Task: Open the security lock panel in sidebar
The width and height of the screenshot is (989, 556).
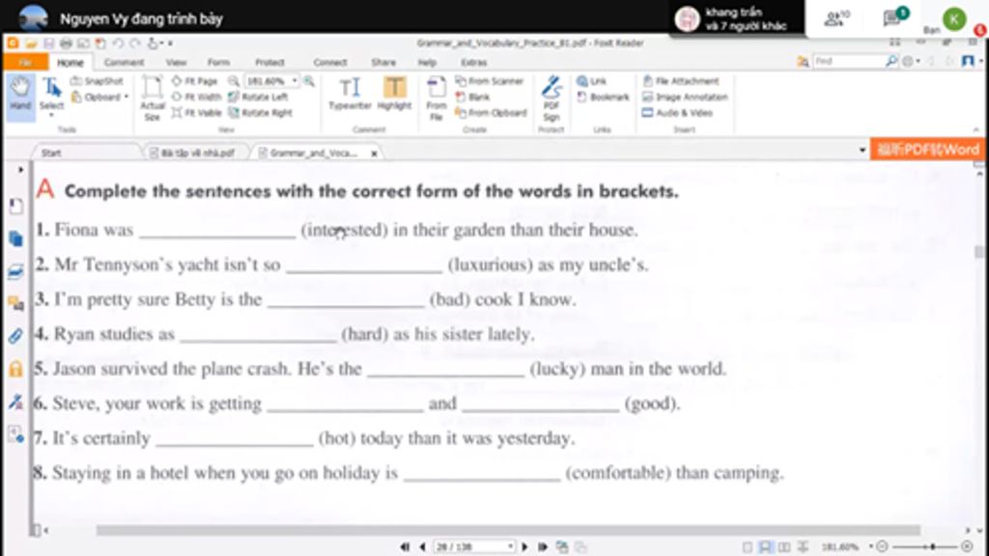Action: pyautogui.click(x=15, y=368)
